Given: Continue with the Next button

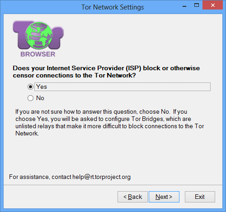Looking at the screenshot, I should (164, 197).
